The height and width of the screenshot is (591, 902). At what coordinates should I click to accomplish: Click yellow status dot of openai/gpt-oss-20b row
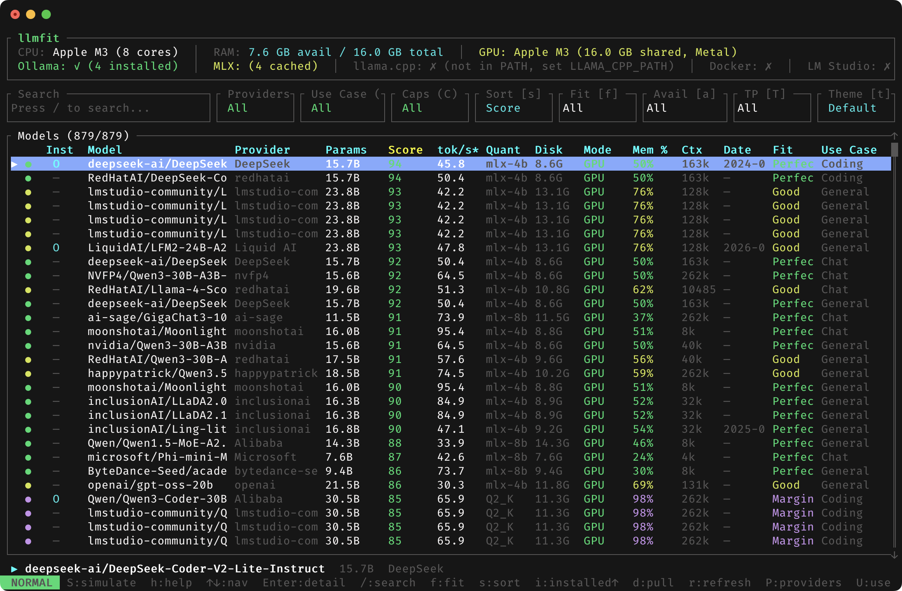(28, 486)
